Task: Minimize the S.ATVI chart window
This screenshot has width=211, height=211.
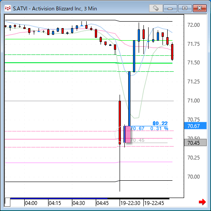Action: (170, 8)
